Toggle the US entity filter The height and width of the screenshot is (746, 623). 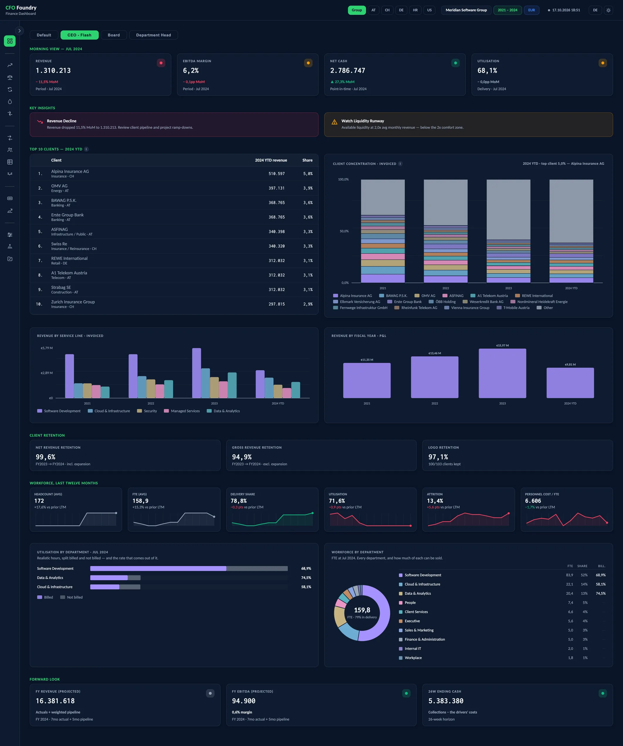pos(429,10)
